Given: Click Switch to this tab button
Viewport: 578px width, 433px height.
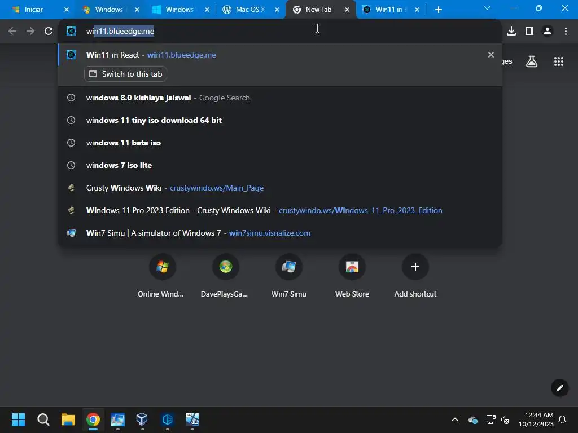Looking at the screenshot, I should (126, 74).
